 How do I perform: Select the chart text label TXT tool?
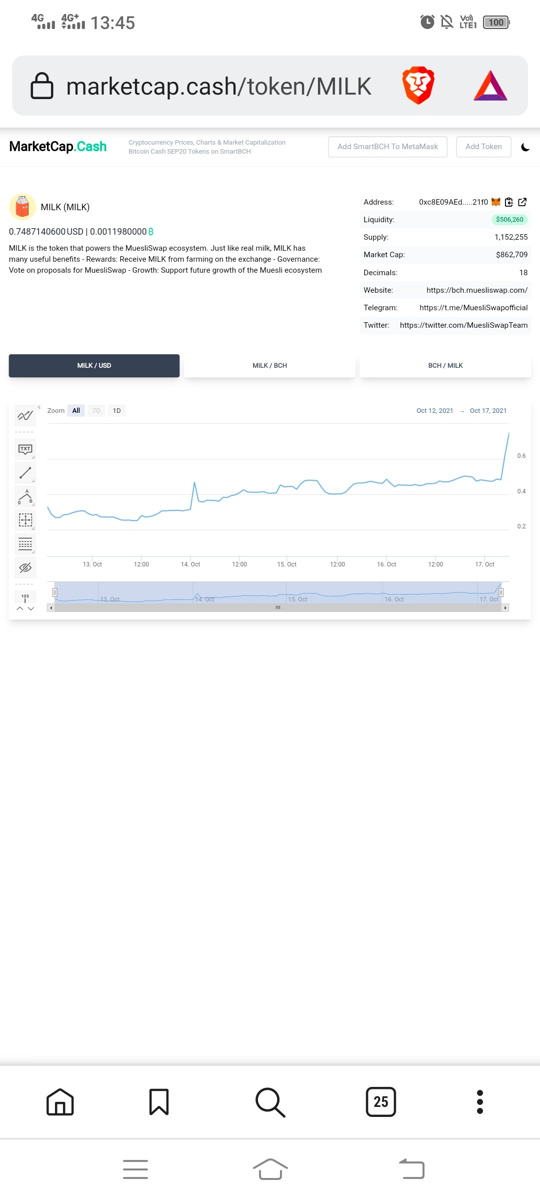25,449
